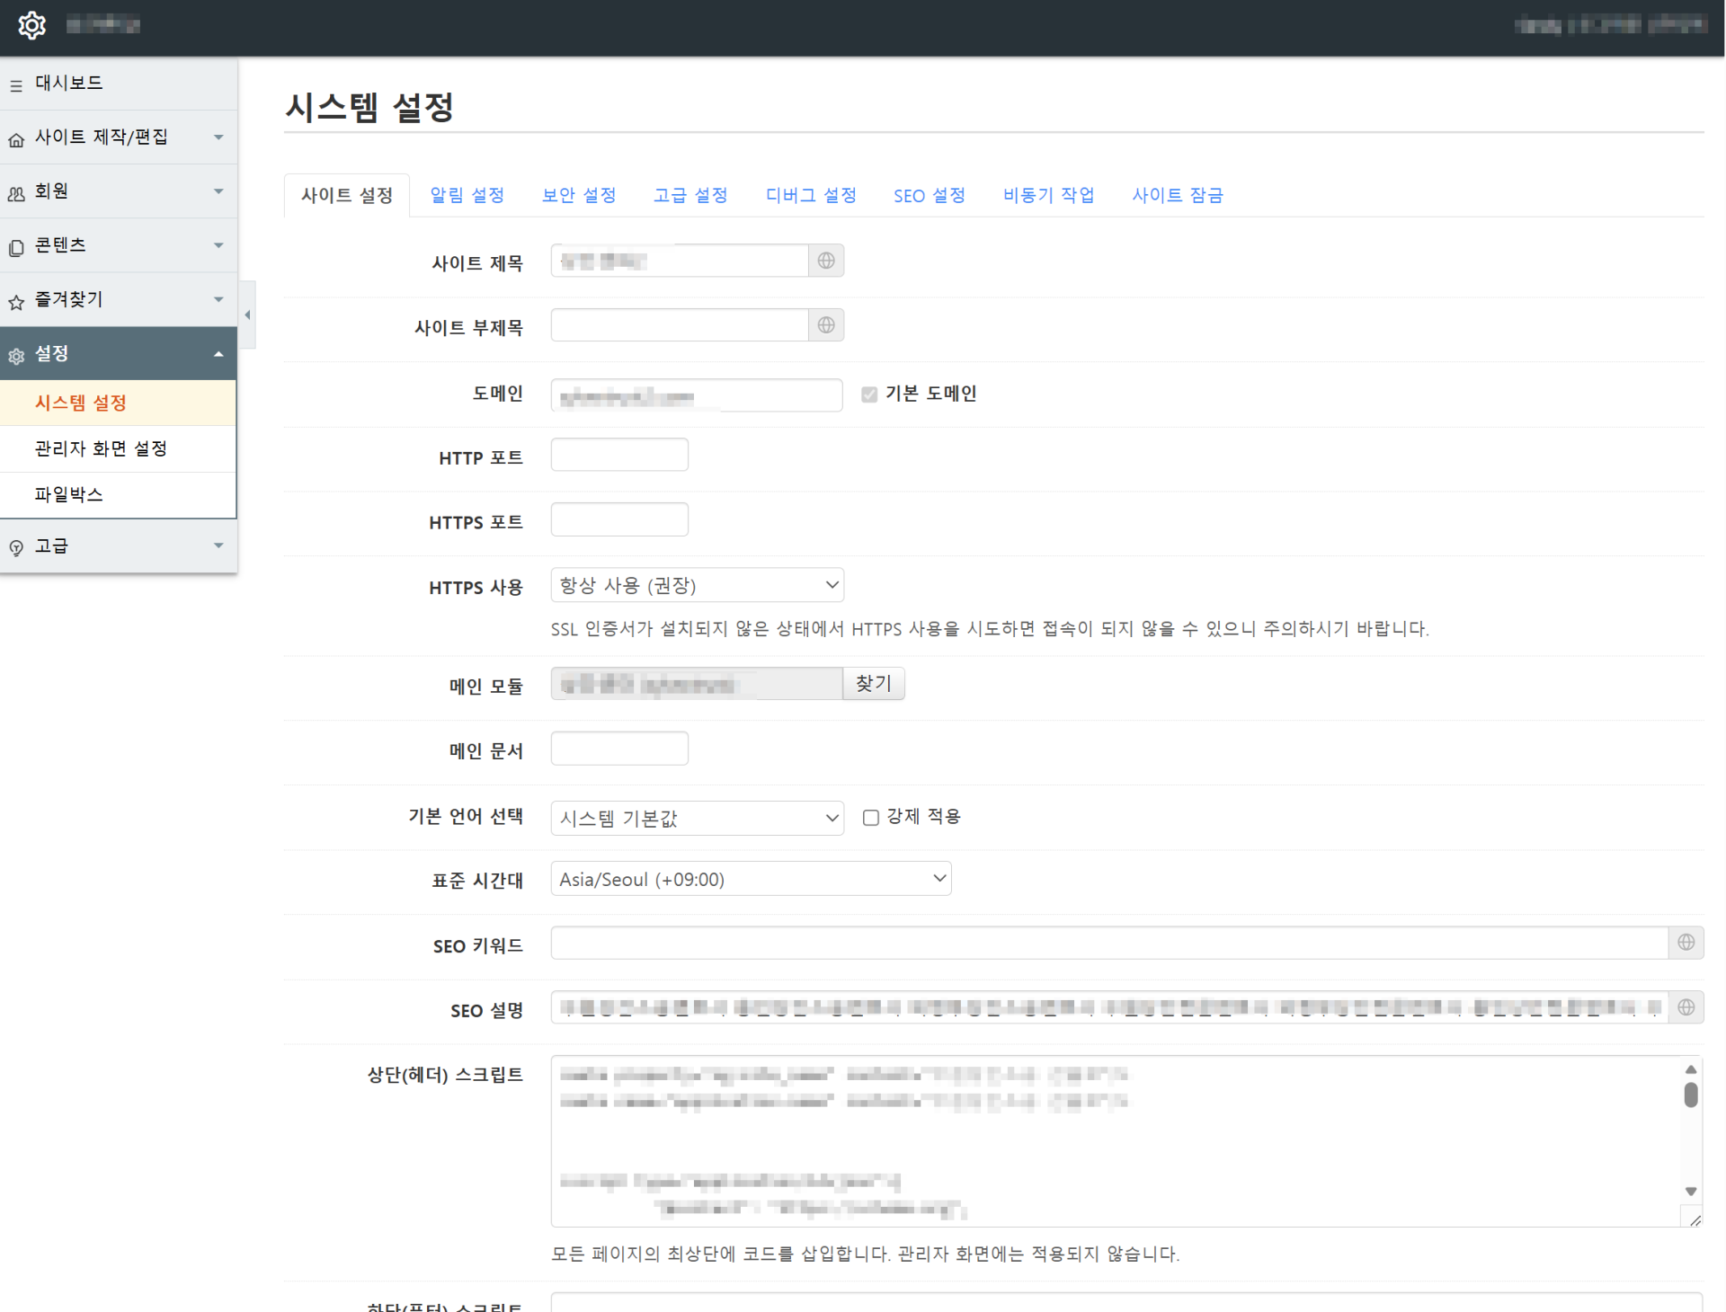Click globe icon beside SEO 키워드 field
1726x1312 pixels.
click(1686, 942)
